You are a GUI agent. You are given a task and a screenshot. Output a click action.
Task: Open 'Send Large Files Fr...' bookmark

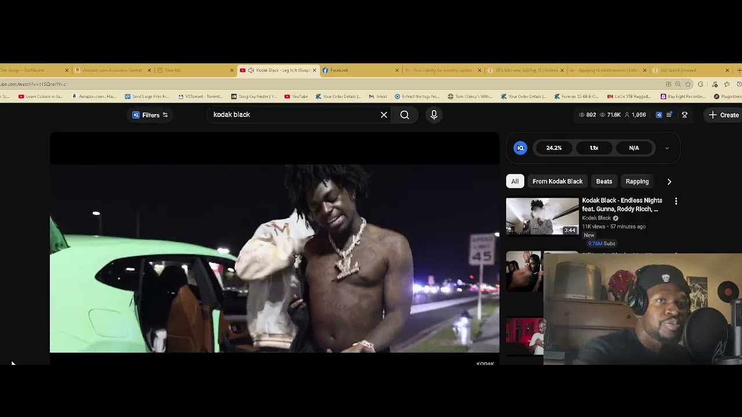tap(147, 97)
